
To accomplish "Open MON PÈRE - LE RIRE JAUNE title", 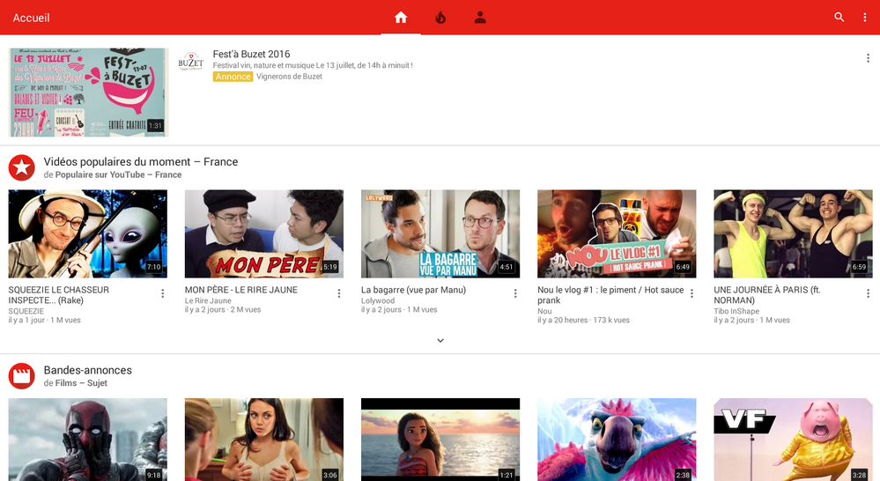I will (241, 290).
